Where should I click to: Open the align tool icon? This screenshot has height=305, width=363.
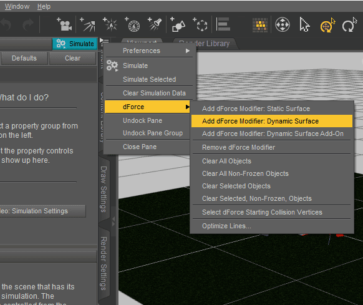click(223, 24)
